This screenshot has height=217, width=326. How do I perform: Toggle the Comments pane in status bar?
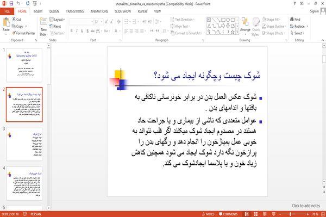tap(228, 214)
